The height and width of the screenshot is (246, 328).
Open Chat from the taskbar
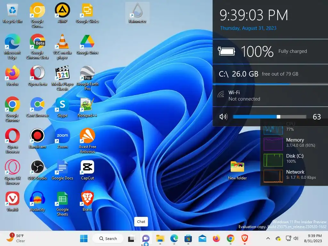tap(146, 238)
